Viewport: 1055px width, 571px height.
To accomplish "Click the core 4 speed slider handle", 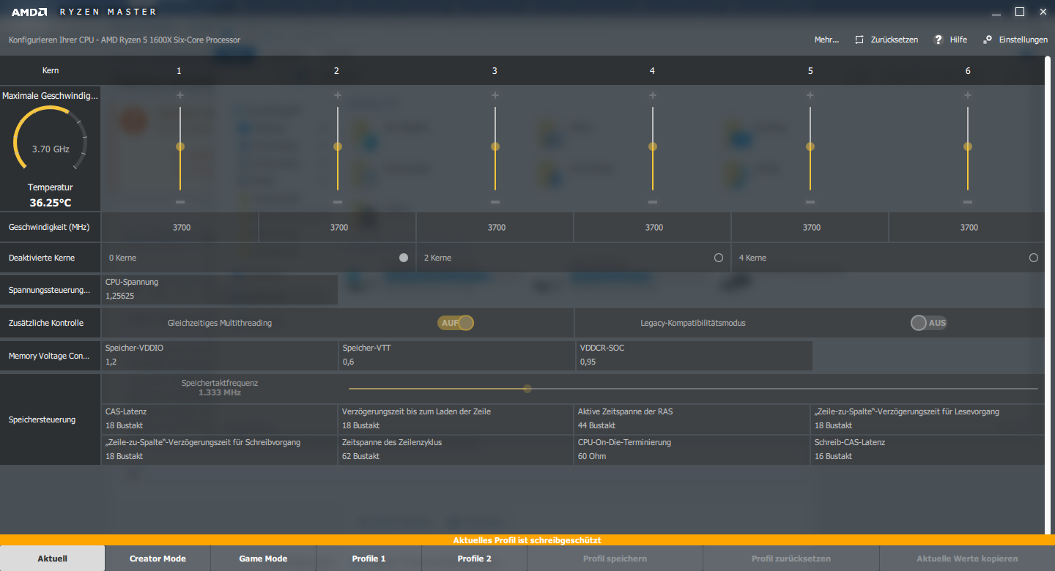I will coord(653,146).
